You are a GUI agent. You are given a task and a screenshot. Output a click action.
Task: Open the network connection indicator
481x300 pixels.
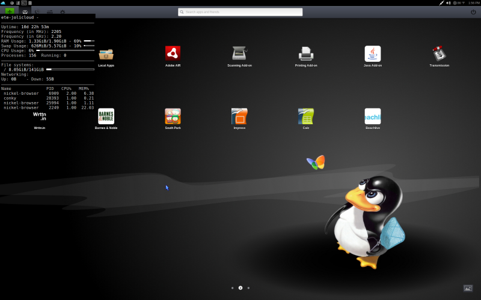(x=441, y=3)
